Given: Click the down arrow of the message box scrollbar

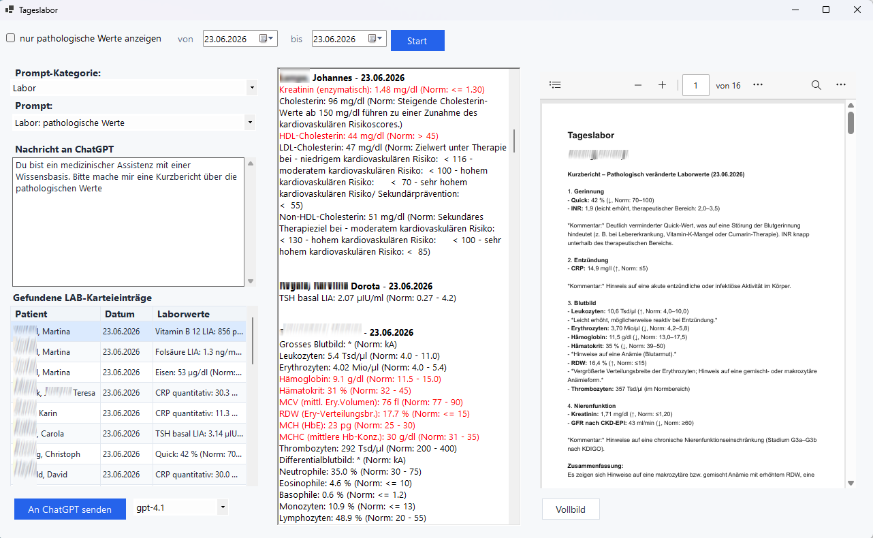Looking at the screenshot, I should pyautogui.click(x=251, y=281).
